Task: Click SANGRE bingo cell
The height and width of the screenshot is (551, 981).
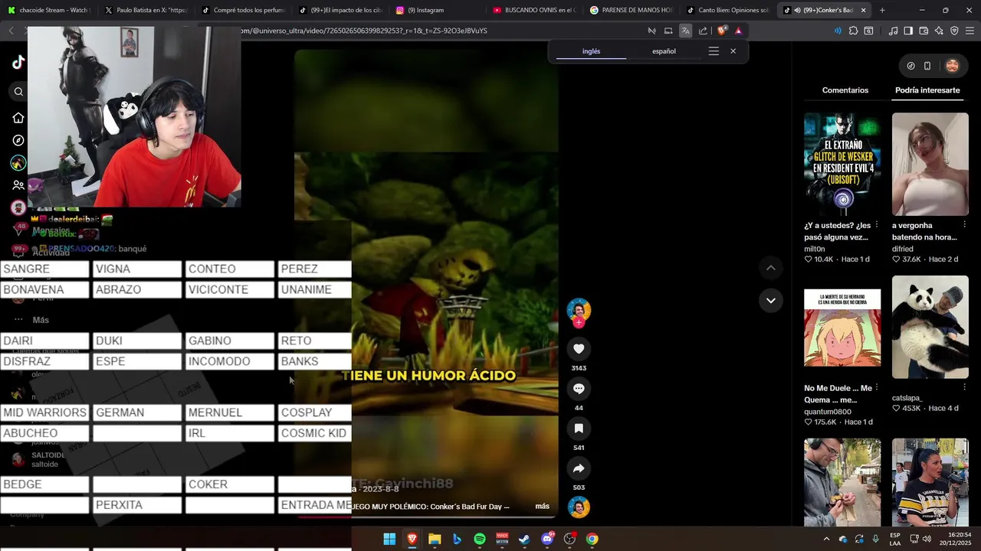Action: coord(44,269)
